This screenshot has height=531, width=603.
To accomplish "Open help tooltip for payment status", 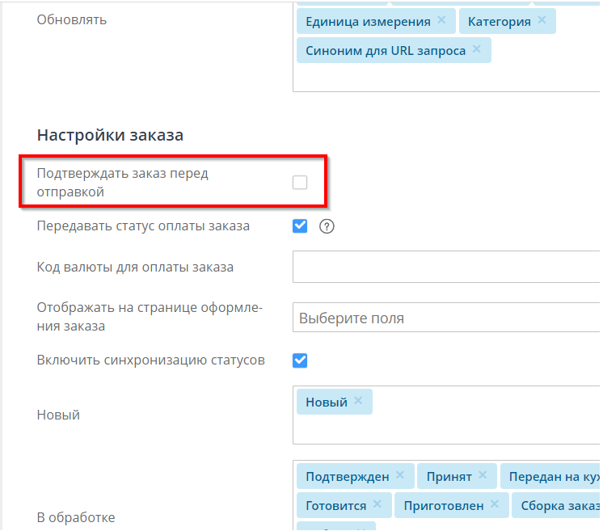I will click(x=327, y=226).
